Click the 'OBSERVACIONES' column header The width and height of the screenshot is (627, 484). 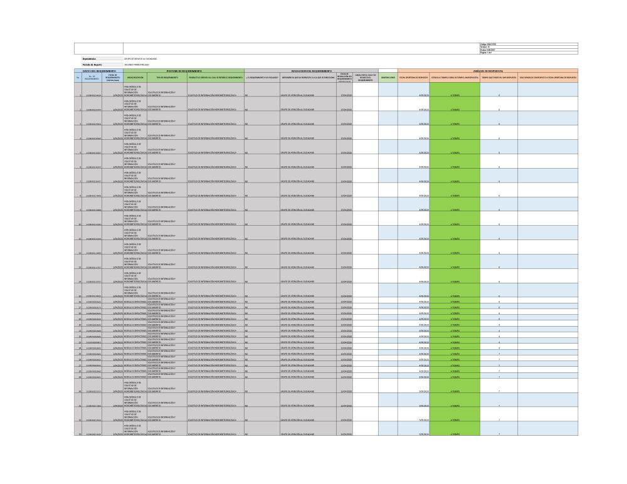pyautogui.click(x=388, y=78)
